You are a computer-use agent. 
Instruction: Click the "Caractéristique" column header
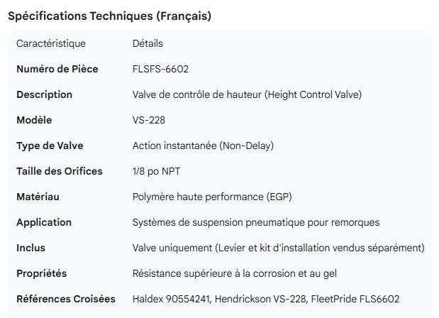(x=50, y=43)
